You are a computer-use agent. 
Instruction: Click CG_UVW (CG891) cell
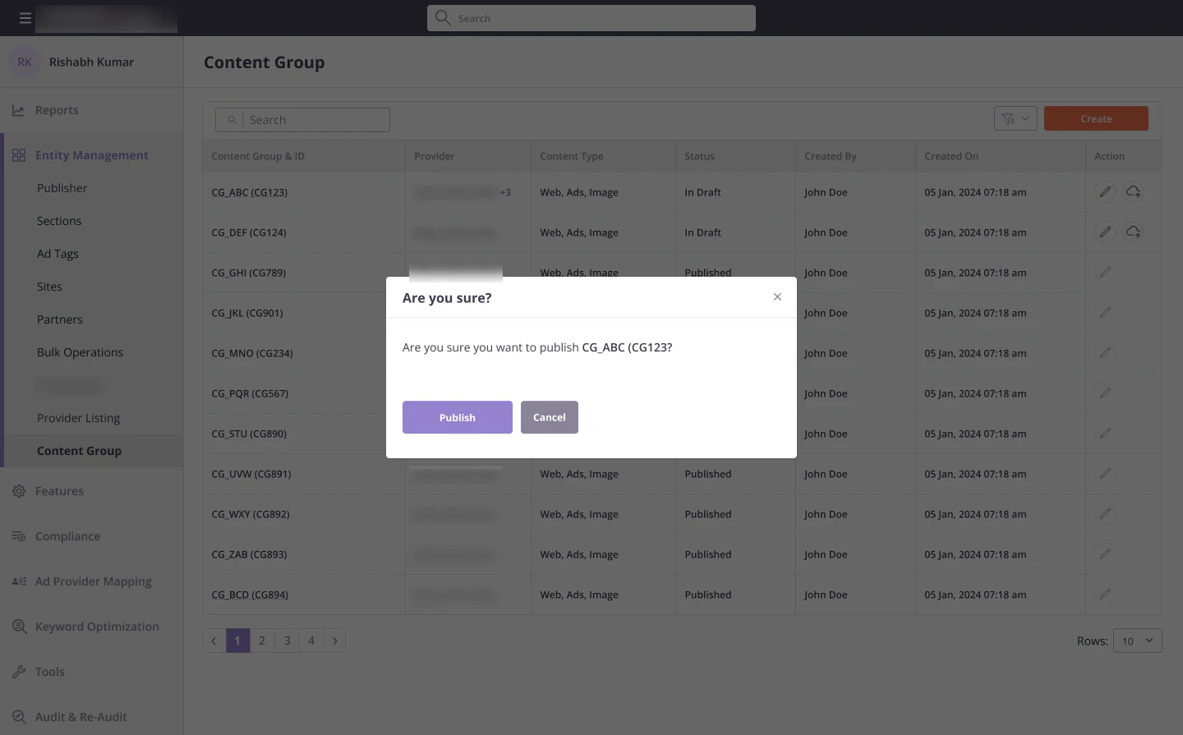pyautogui.click(x=251, y=474)
